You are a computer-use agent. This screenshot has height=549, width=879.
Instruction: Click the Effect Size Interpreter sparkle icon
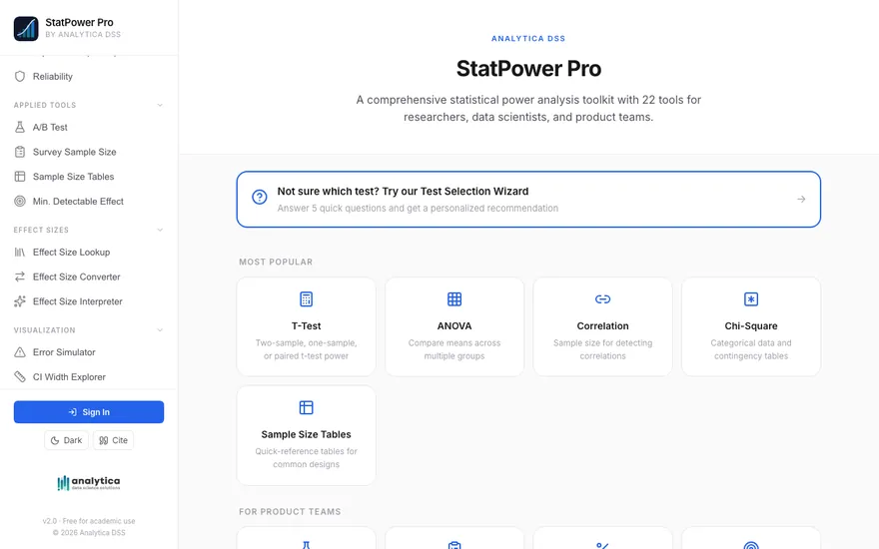coord(20,301)
